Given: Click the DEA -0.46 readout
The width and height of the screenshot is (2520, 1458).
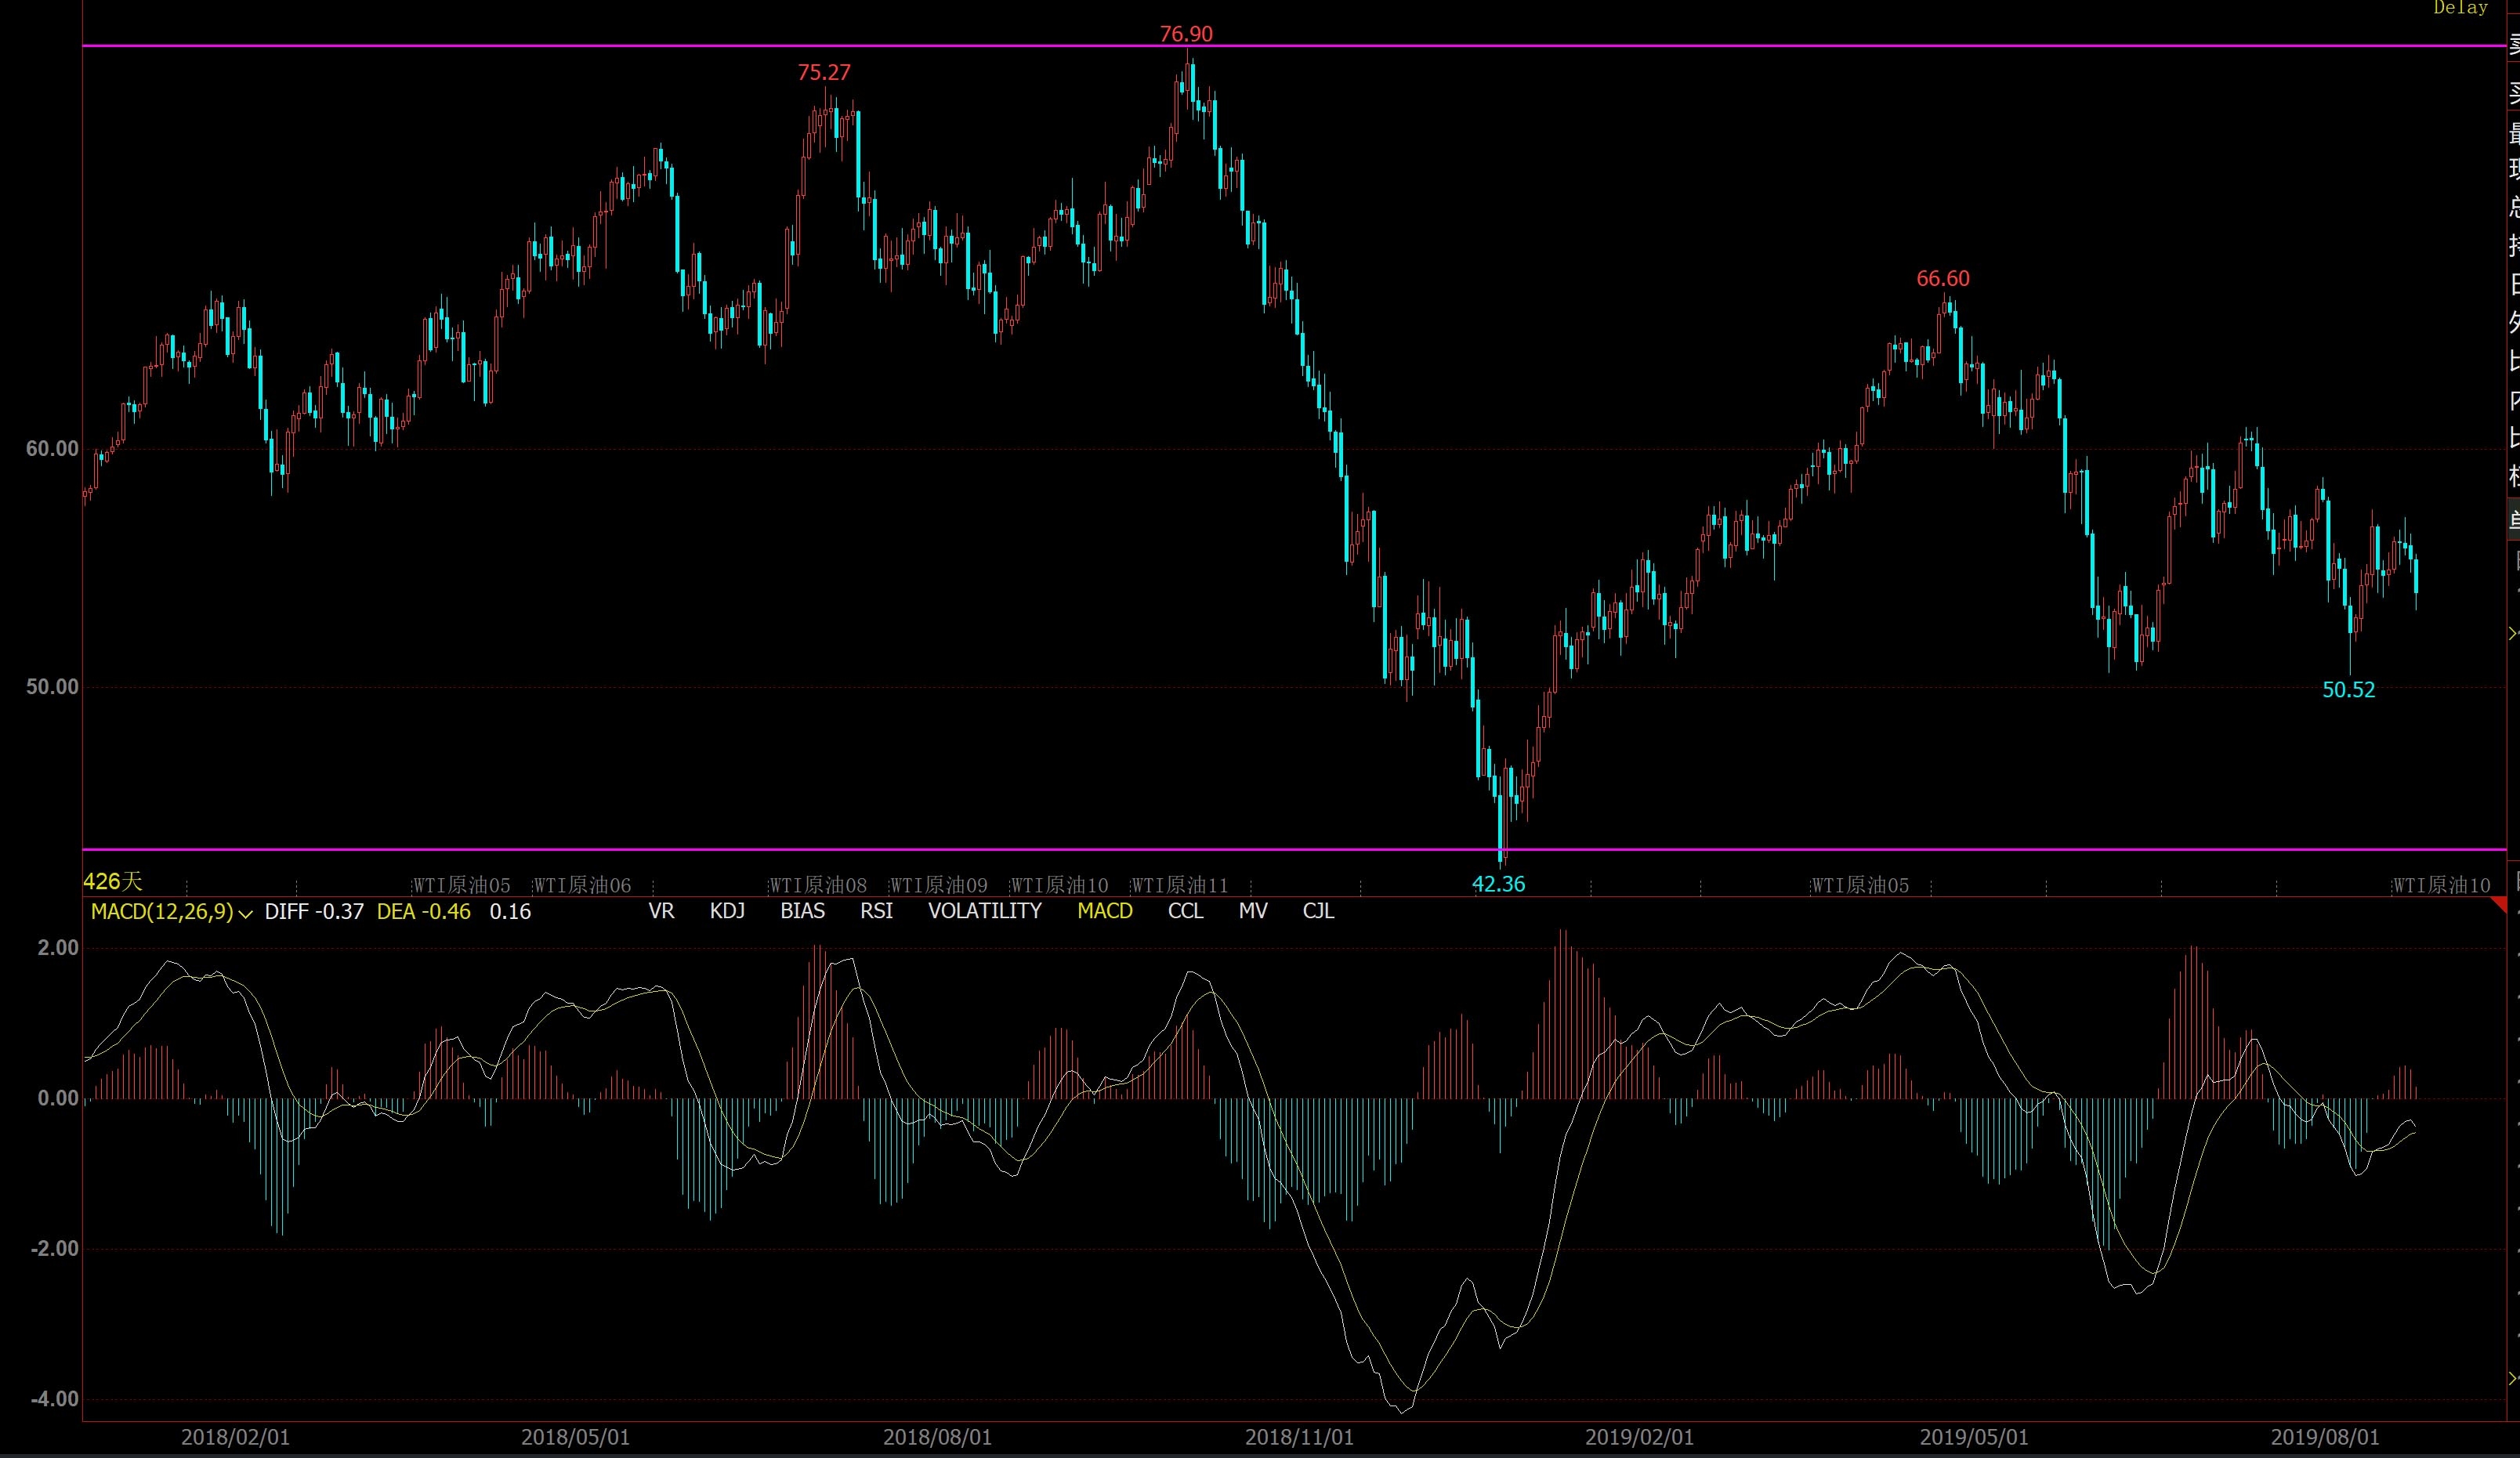Looking at the screenshot, I should (x=423, y=911).
